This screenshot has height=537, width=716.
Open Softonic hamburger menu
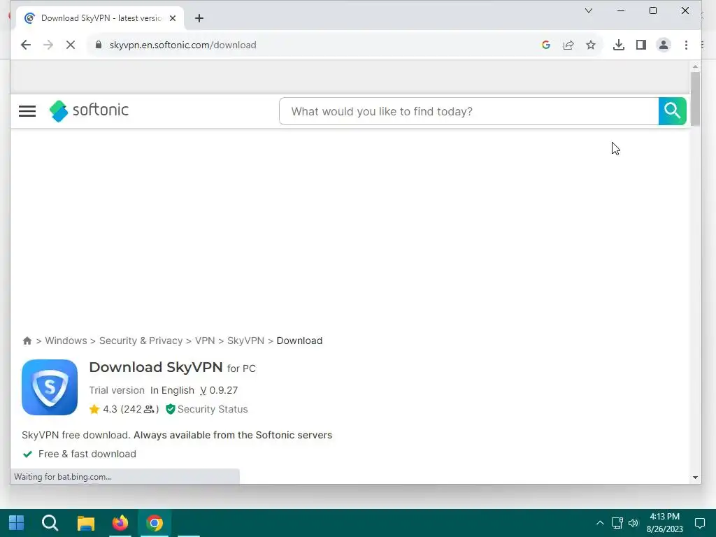(x=27, y=111)
